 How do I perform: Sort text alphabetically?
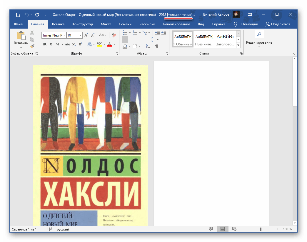click(x=148, y=46)
